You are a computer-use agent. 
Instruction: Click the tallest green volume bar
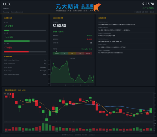tap(43, 127)
